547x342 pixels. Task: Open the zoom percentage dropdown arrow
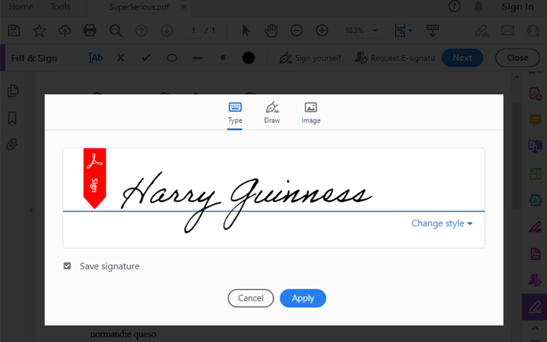375,31
